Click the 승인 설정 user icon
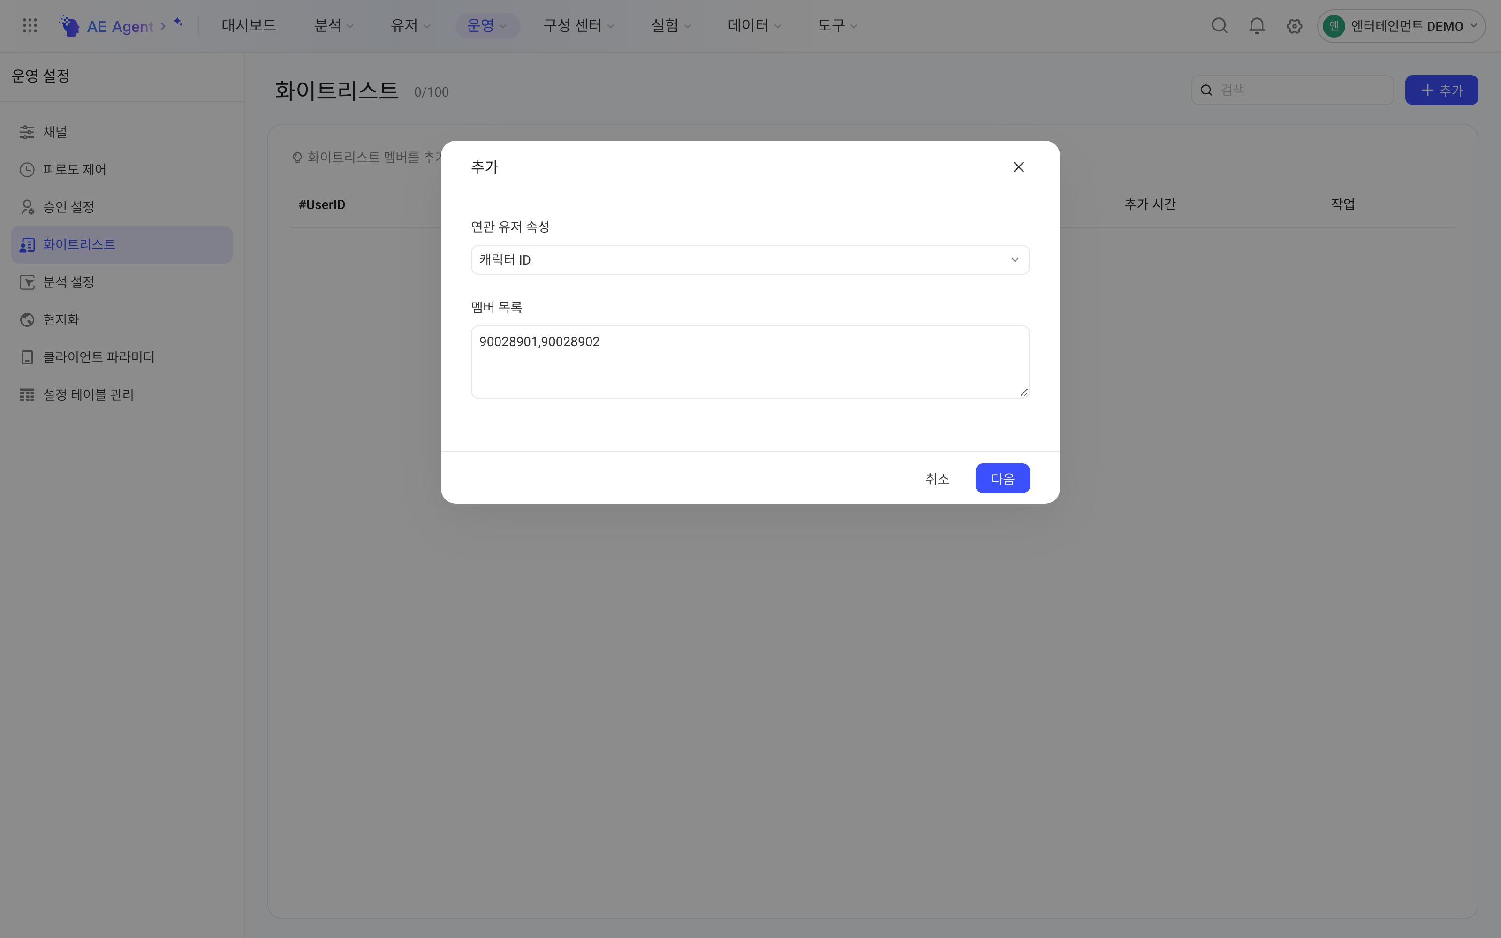This screenshot has height=938, width=1501. tap(27, 206)
